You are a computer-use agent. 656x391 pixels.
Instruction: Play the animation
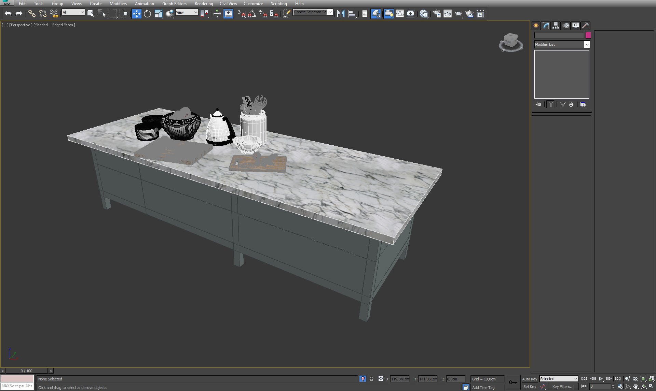pyautogui.click(x=601, y=379)
